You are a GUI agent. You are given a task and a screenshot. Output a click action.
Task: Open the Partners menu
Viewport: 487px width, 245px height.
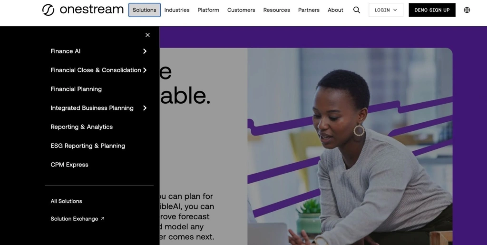(x=309, y=10)
